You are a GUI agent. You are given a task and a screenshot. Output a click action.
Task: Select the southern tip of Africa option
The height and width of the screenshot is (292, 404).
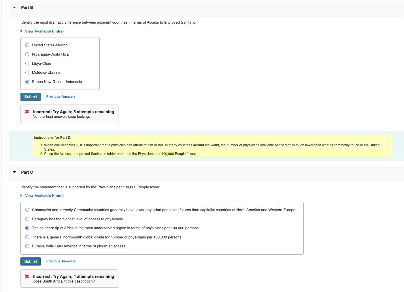coord(27,228)
